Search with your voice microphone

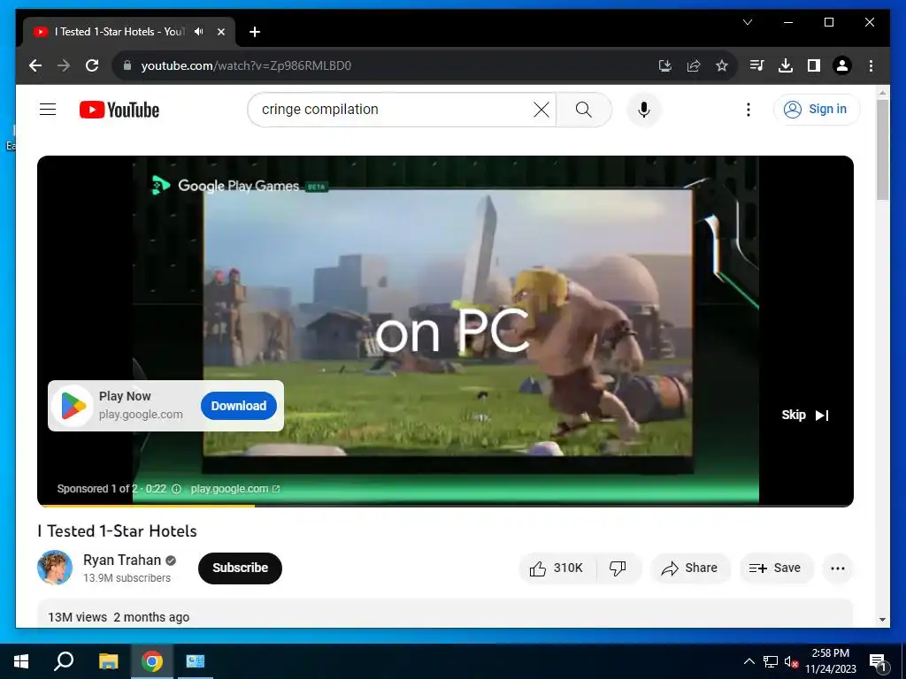click(644, 109)
